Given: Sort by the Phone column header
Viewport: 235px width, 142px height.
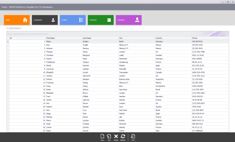Looking at the screenshot, I should pyautogui.click(x=210, y=38).
